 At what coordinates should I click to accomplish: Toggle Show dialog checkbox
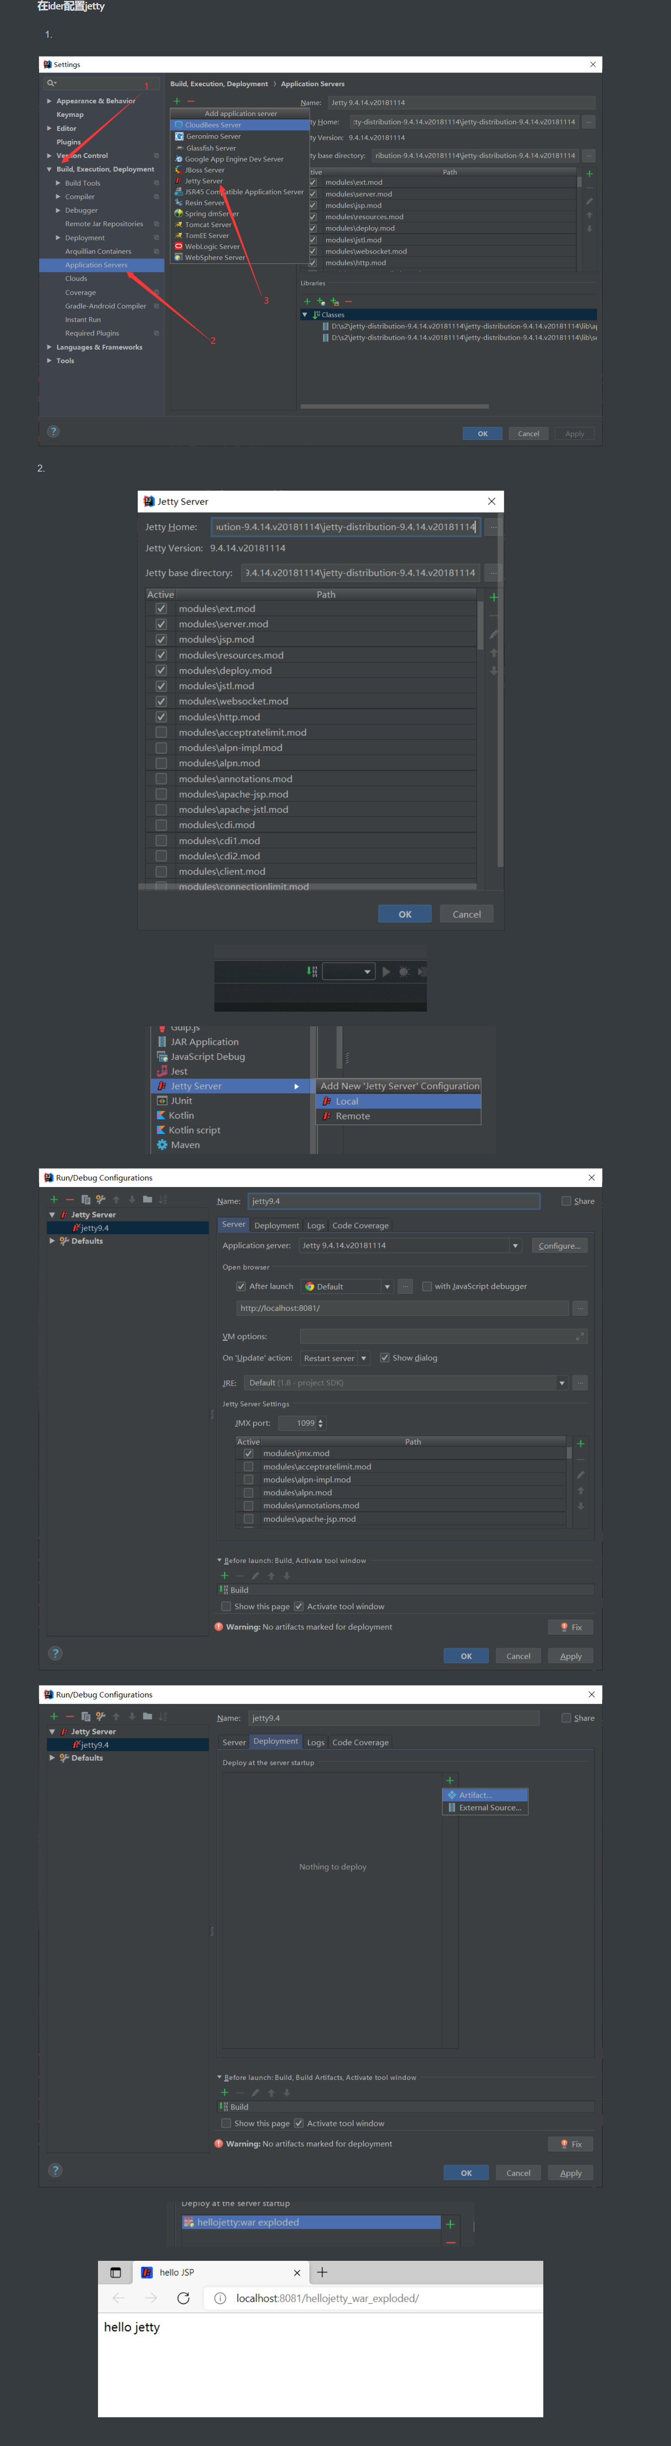coord(385,1358)
